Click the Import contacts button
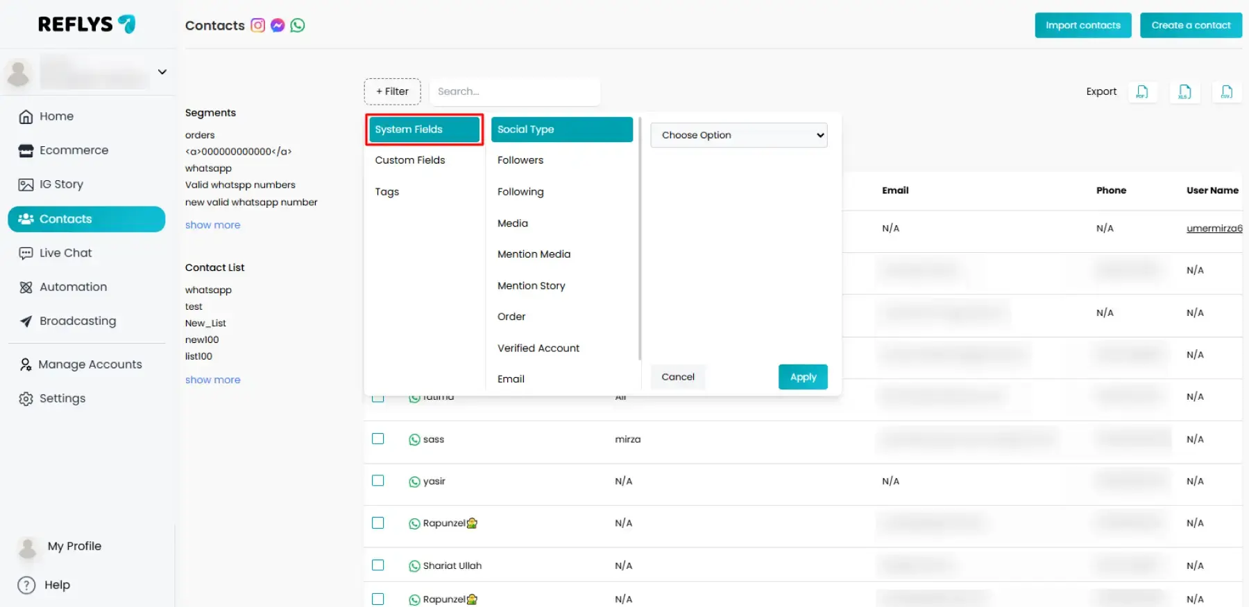 tap(1082, 26)
